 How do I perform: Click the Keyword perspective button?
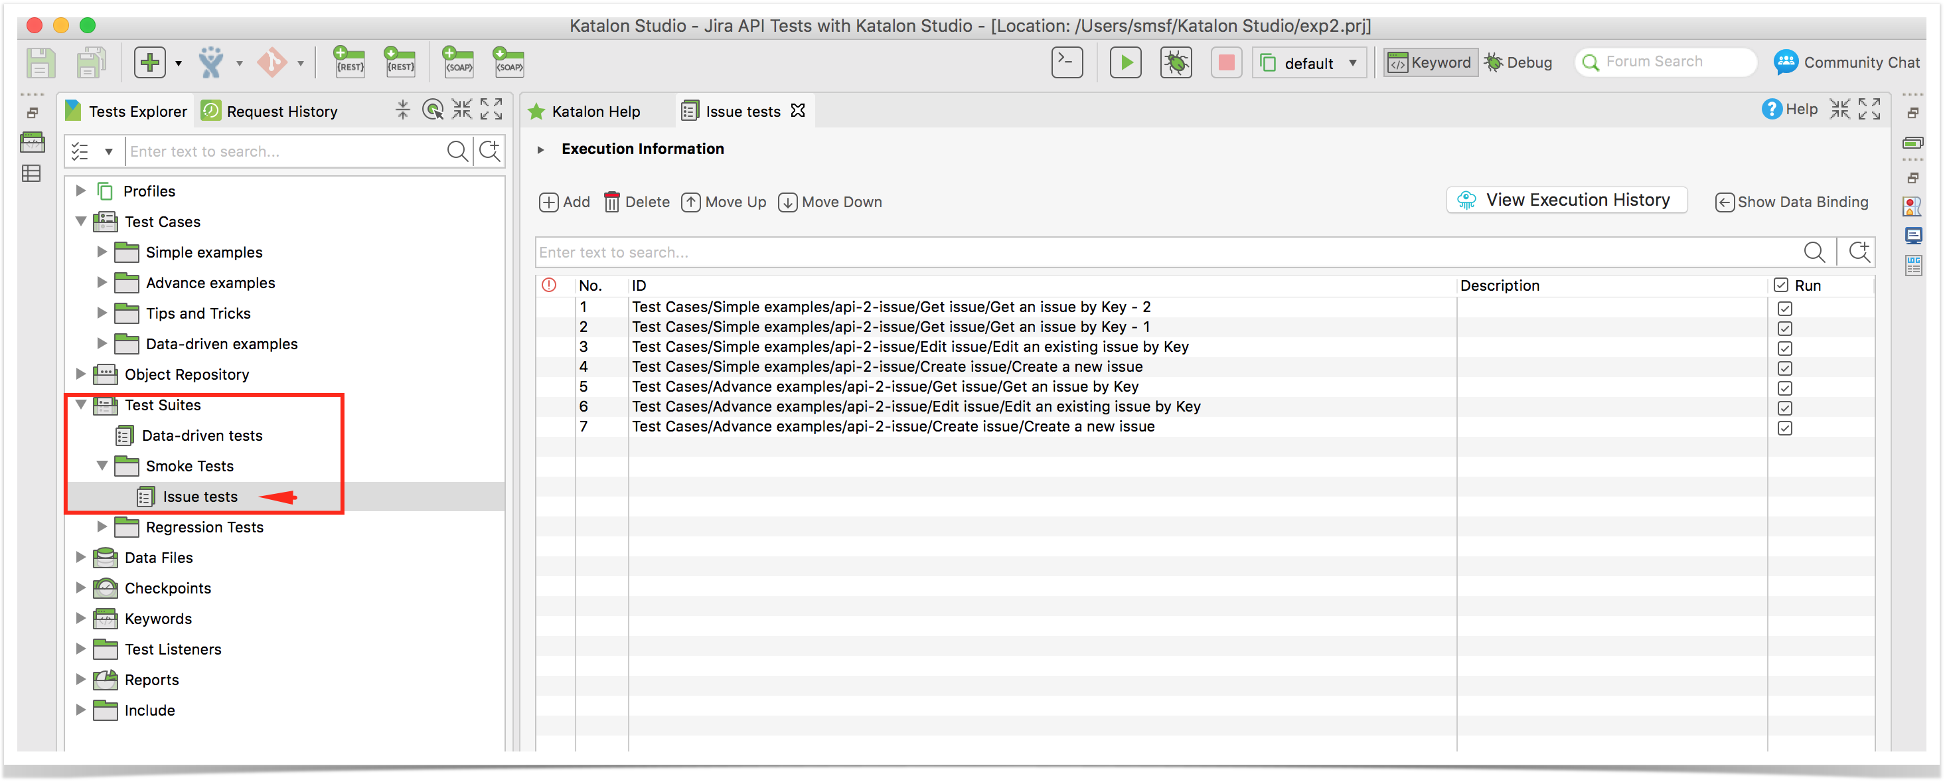[x=1430, y=63]
